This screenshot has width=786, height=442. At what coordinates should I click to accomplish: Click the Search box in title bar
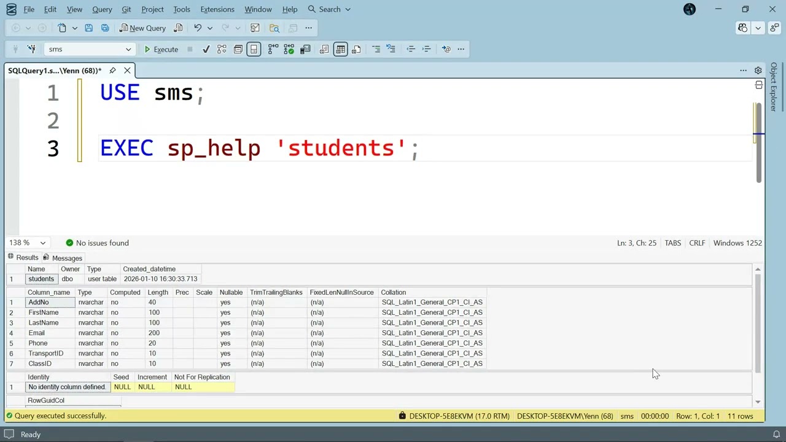click(x=329, y=9)
